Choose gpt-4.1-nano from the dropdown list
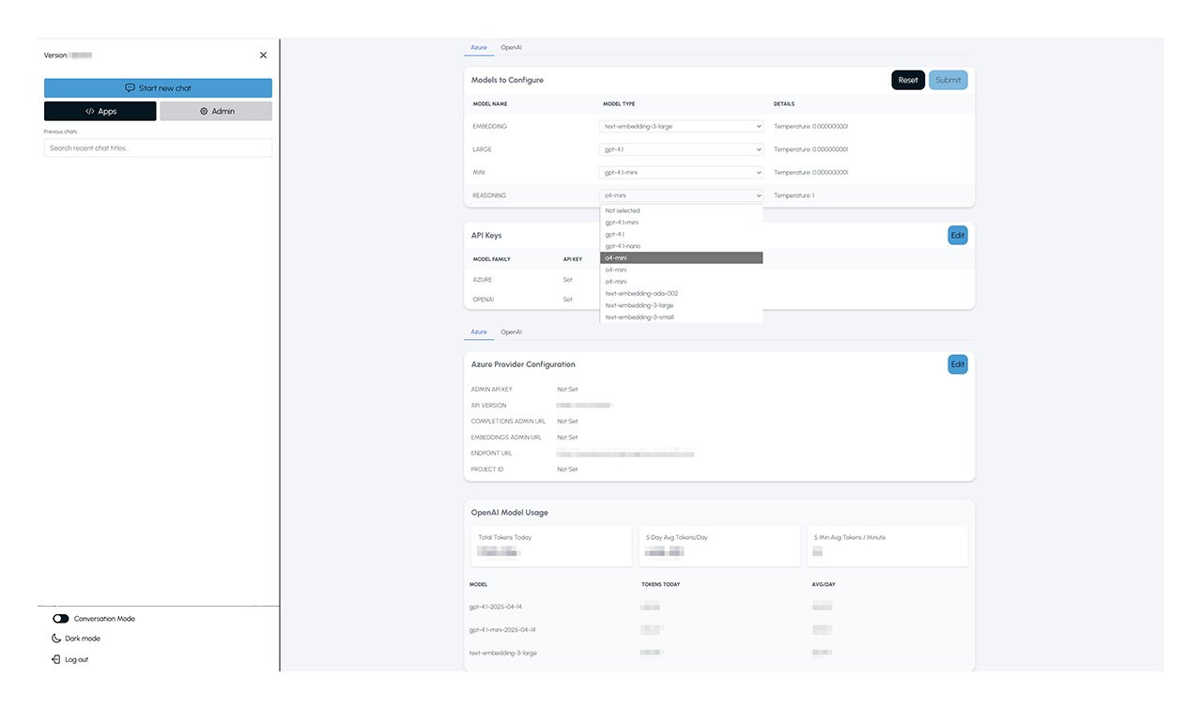1202x709 pixels. 624,246
